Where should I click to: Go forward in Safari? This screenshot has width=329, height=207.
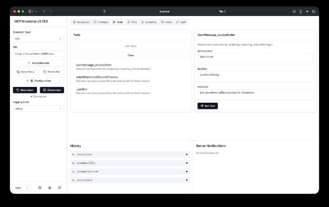[x=50, y=11]
